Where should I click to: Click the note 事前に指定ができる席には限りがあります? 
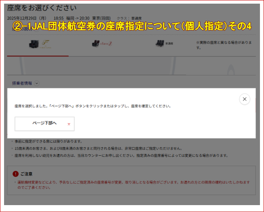48,141
